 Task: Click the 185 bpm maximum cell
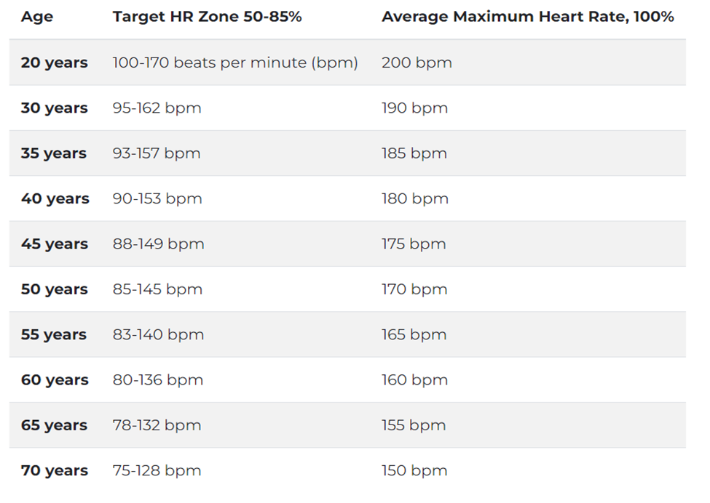click(414, 153)
